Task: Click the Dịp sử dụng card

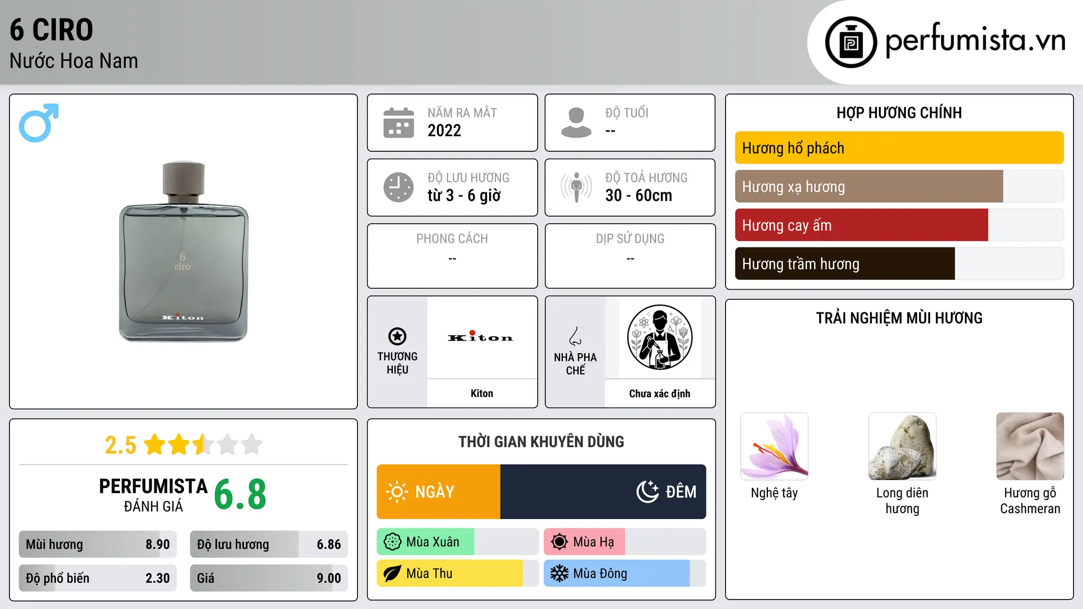Action: 630,256
